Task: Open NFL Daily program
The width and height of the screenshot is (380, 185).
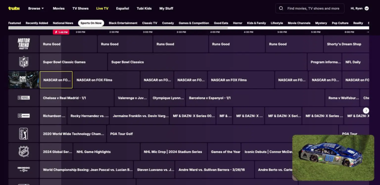Action: [x=356, y=62]
